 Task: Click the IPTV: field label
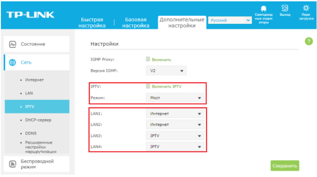click(95, 86)
